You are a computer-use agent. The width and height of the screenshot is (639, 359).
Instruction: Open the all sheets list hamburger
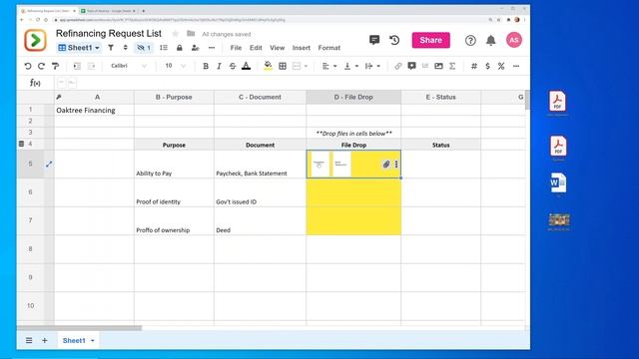(x=29, y=340)
